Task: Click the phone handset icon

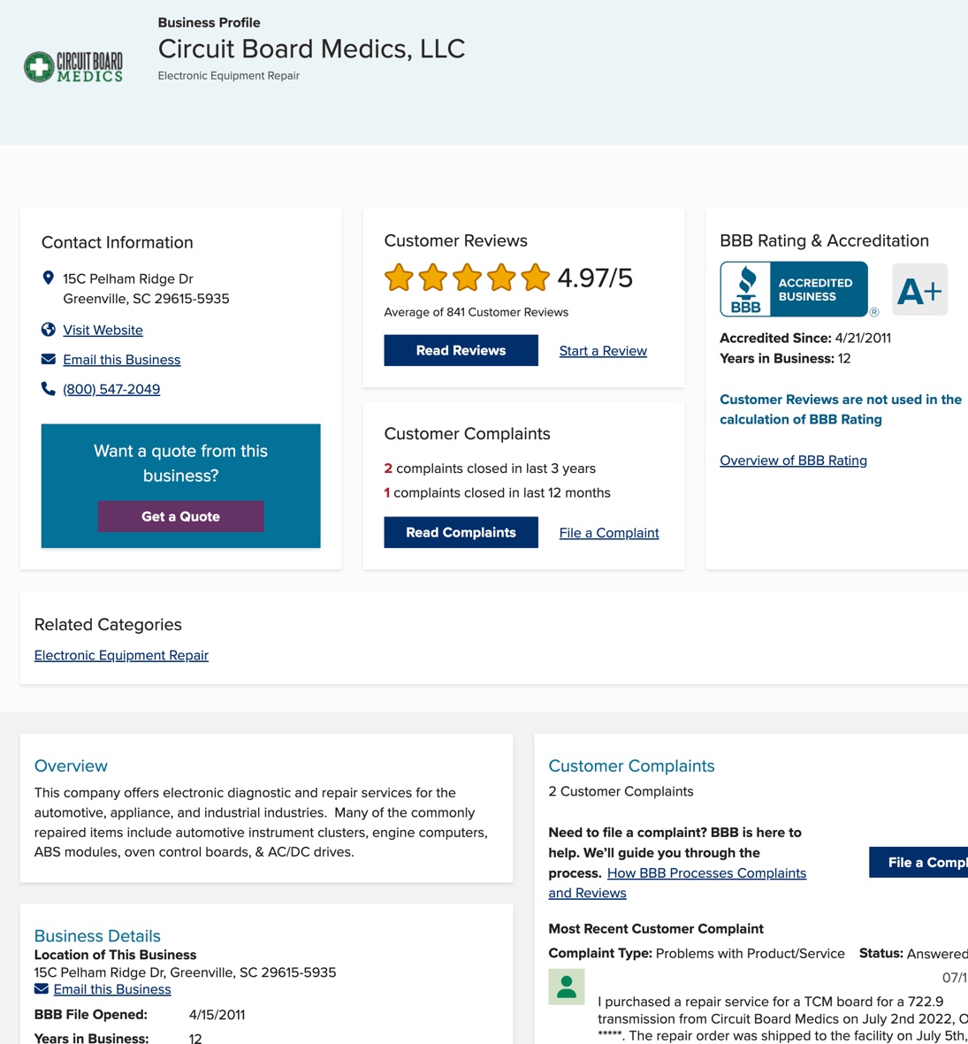Action: coord(49,389)
